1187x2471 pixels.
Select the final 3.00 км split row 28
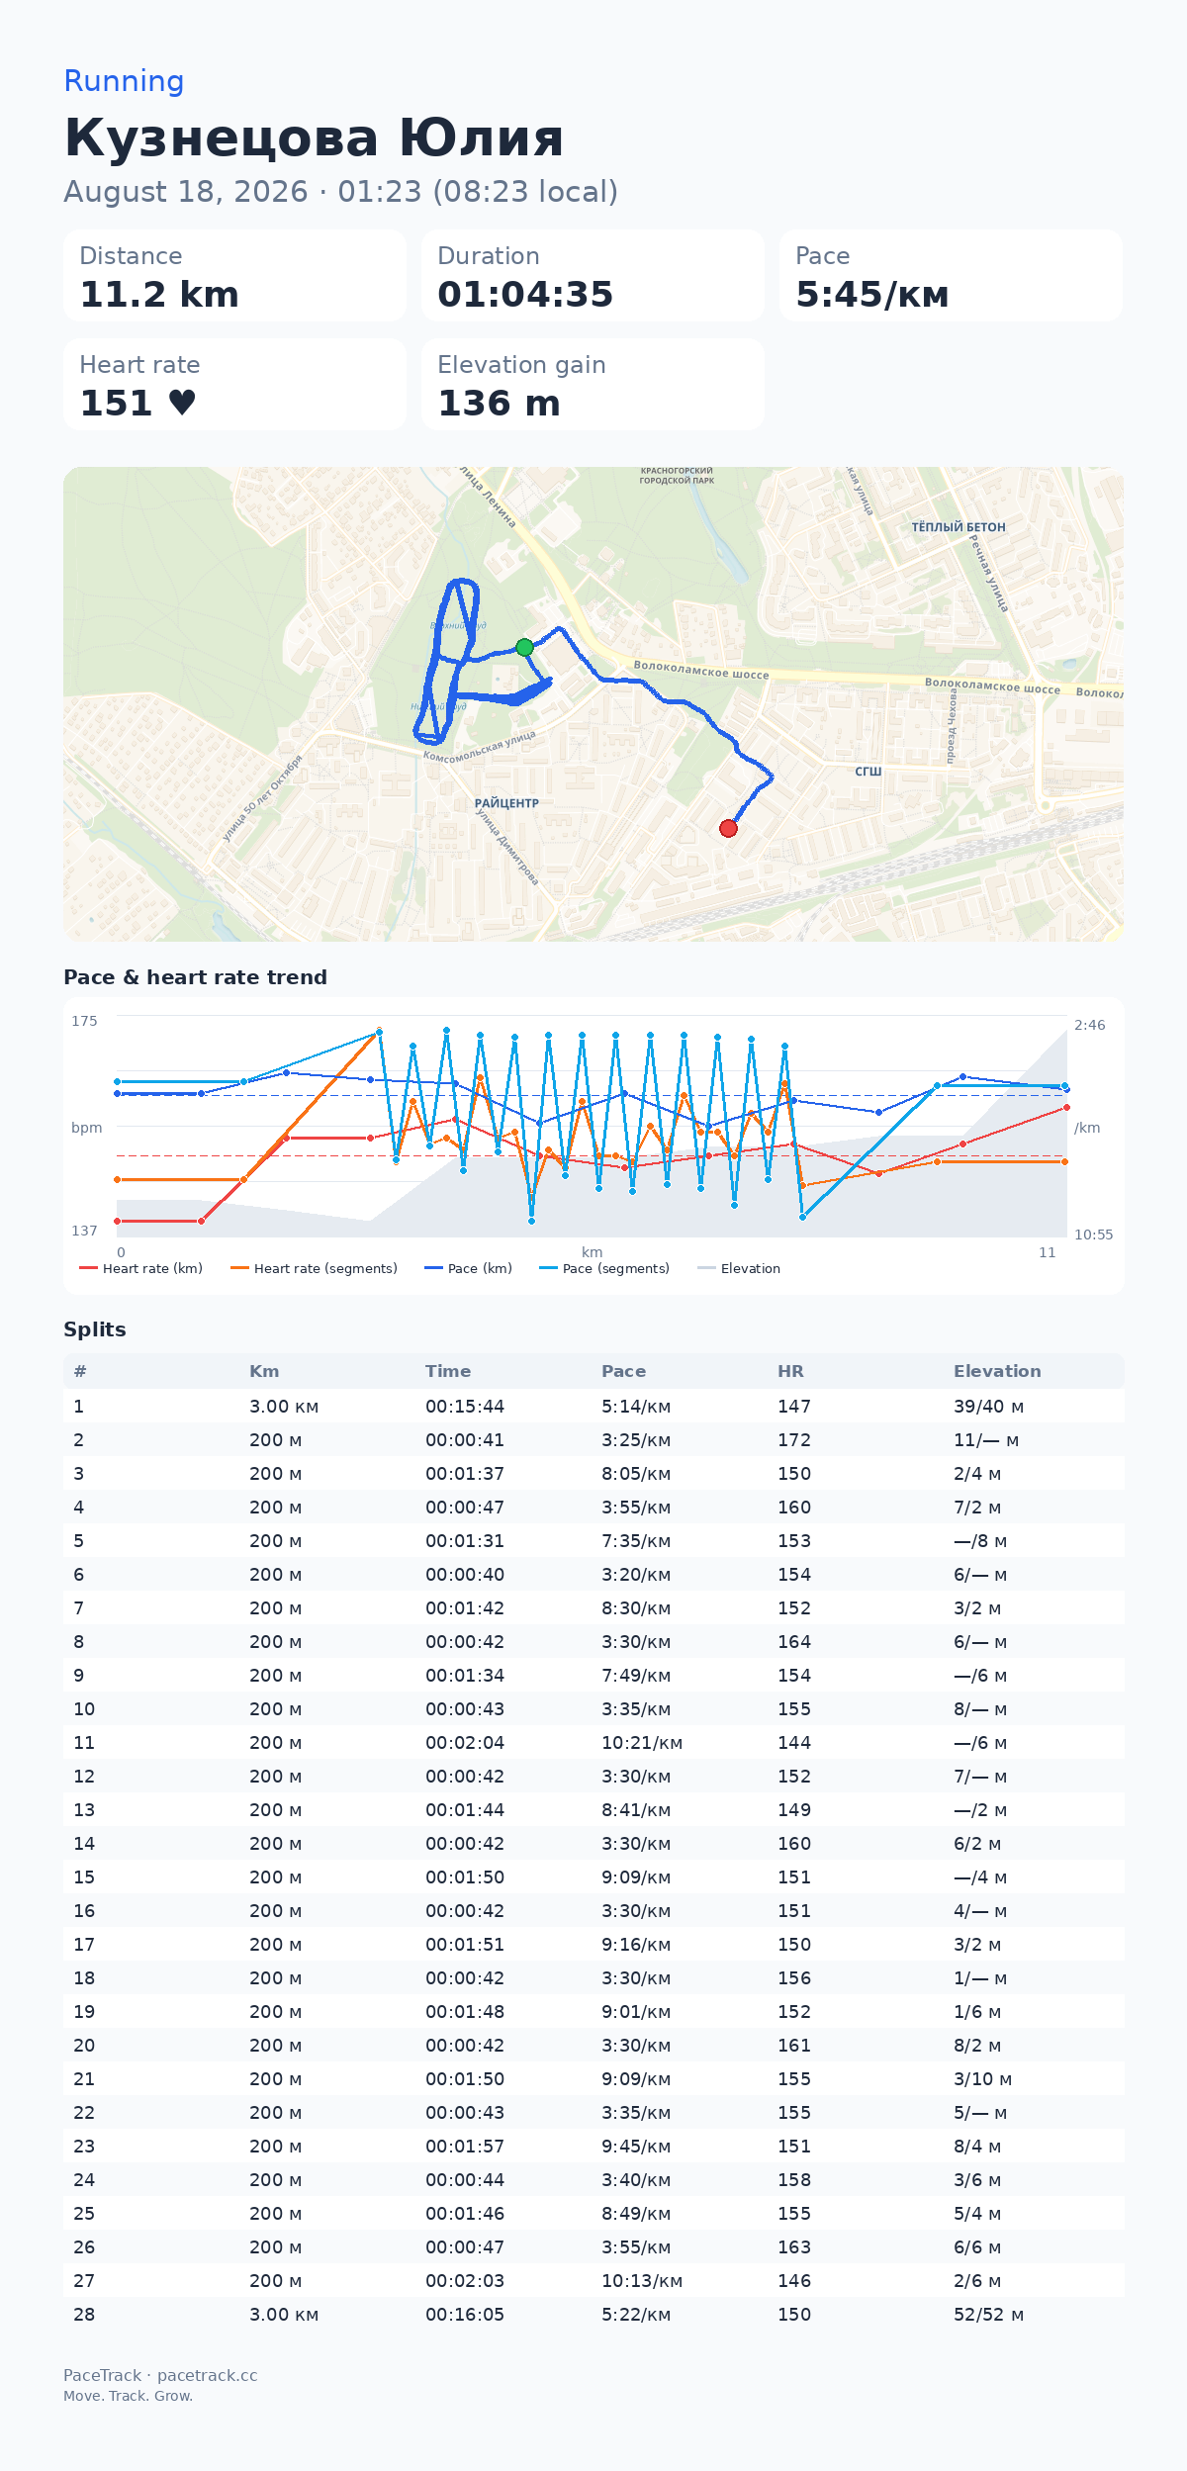593,2314
